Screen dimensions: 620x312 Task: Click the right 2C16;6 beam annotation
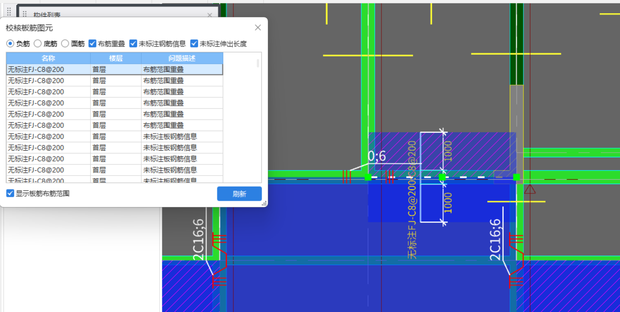tap(495, 240)
